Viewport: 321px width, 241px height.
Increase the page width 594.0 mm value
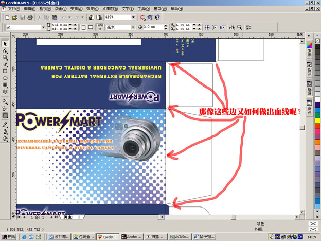tap(75, 25)
